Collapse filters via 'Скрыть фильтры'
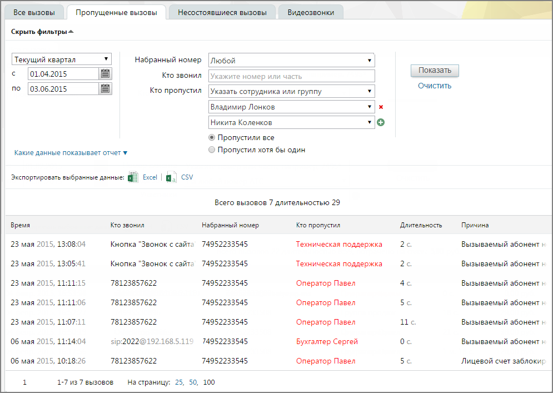The image size is (553, 393). tap(42, 32)
